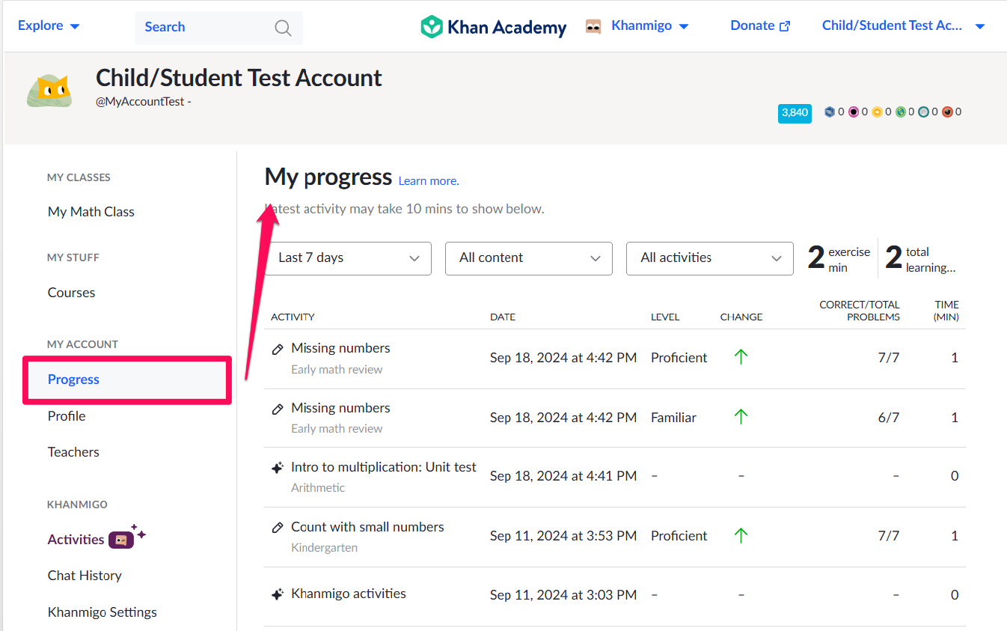This screenshot has width=1007, height=631.
Task: Open My Math Class in sidebar
Action: click(91, 212)
